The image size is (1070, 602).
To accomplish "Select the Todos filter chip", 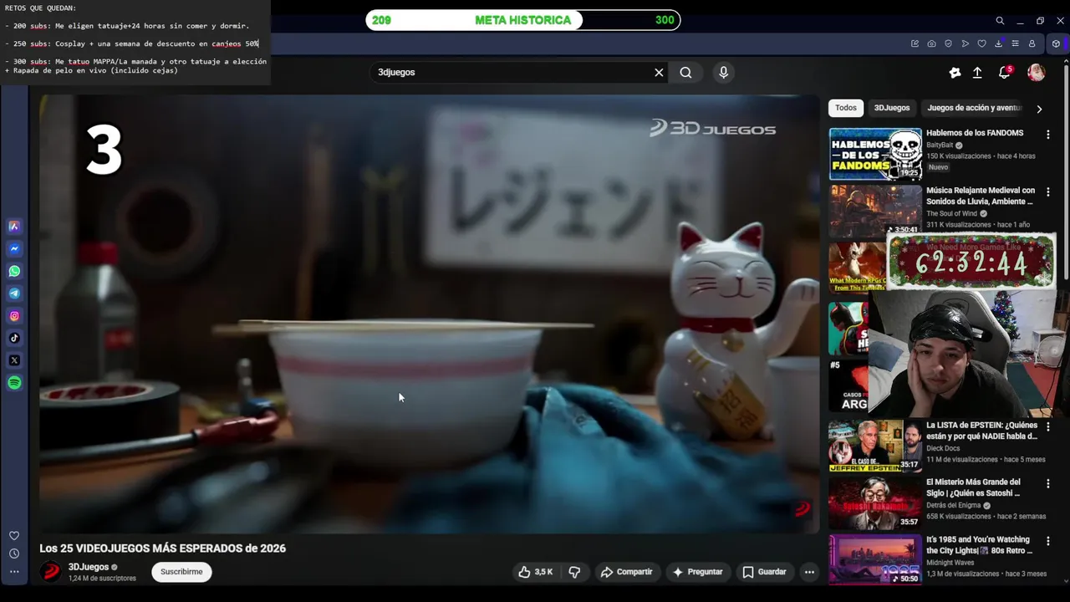I will tap(846, 108).
